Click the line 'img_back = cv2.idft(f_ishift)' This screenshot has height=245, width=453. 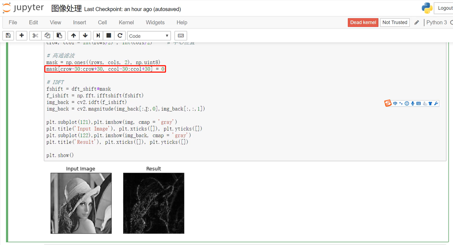click(x=87, y=102)
